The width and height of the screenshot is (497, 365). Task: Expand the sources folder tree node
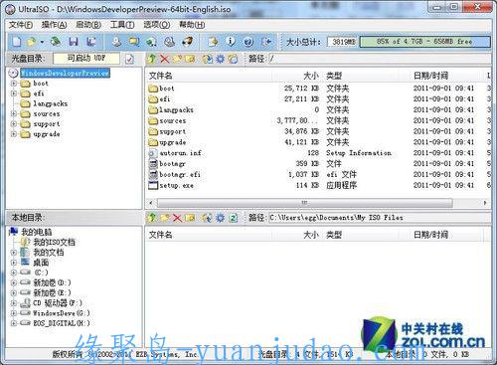14,114
